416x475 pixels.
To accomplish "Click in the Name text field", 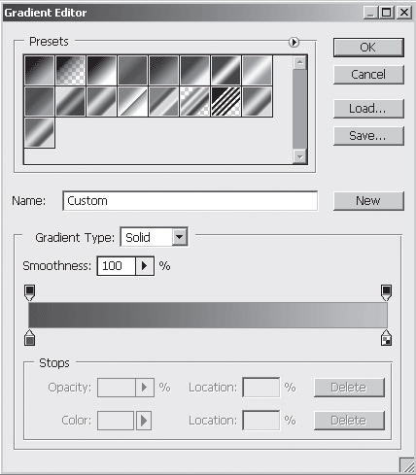I will (191, 201).
